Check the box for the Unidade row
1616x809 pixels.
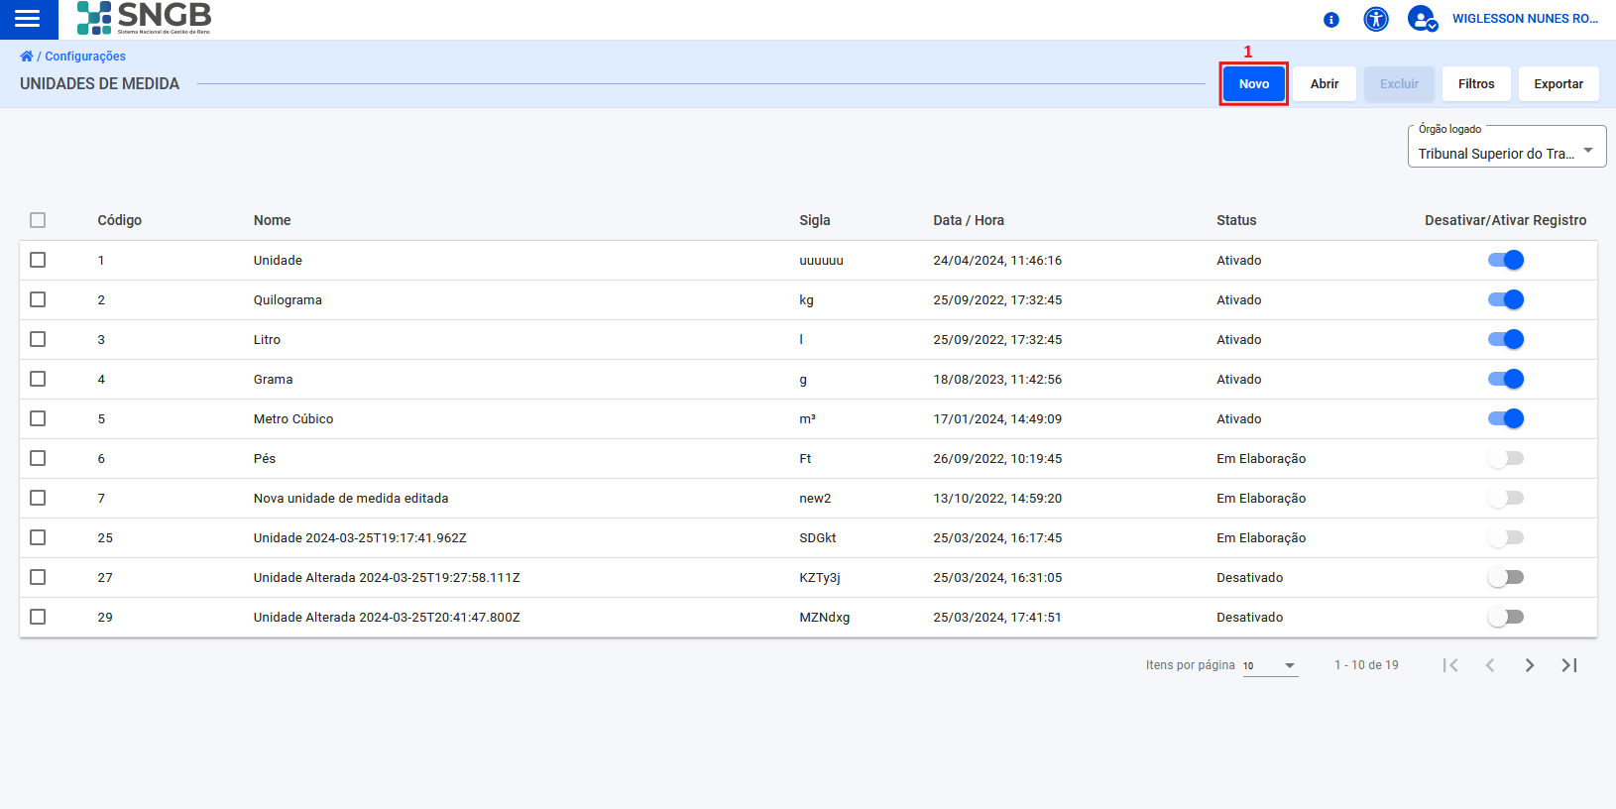38,260
